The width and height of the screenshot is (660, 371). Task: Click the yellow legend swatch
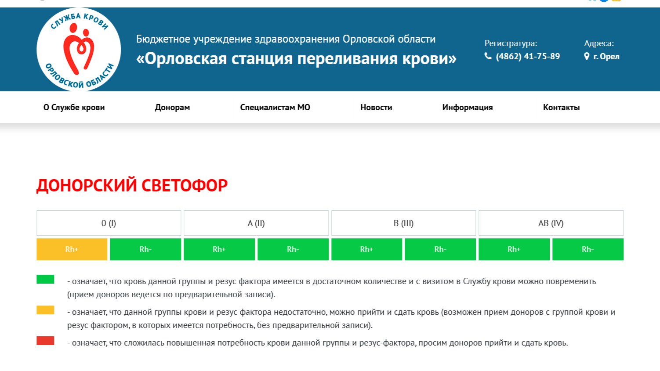tap(45, 310)
